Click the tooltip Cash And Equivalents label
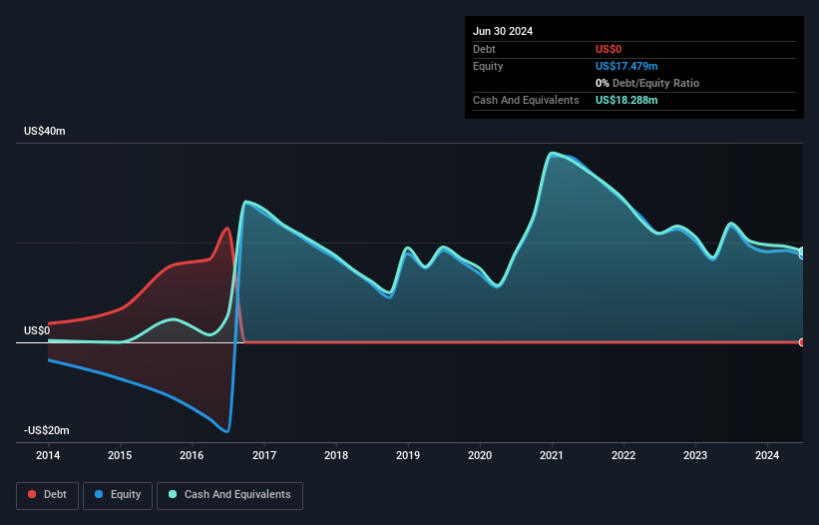 pos(526,100)
